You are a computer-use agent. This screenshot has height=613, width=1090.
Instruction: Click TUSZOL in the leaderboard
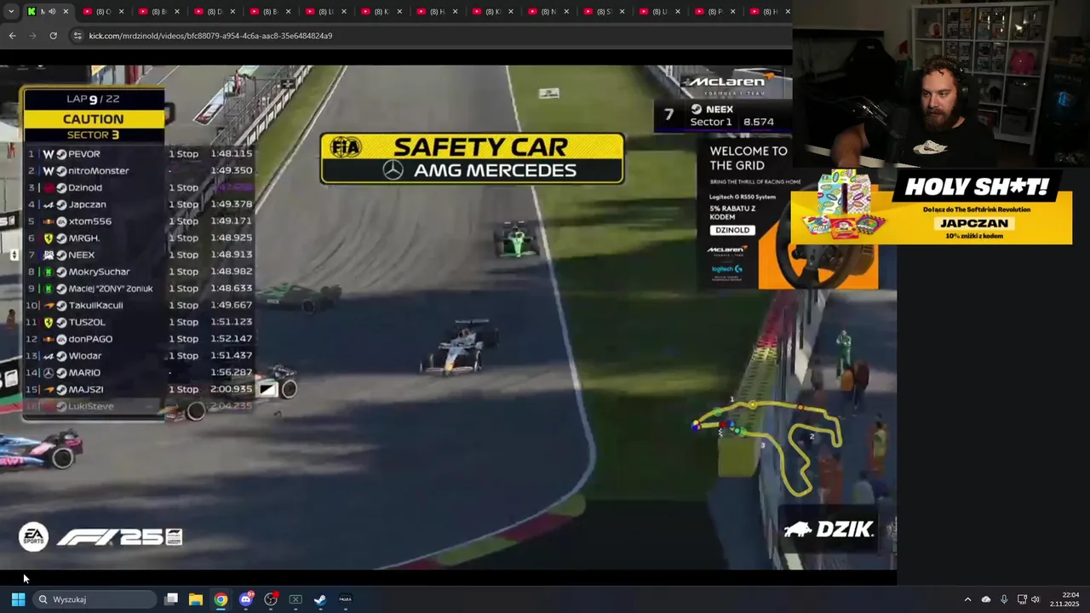pos(87,322)
